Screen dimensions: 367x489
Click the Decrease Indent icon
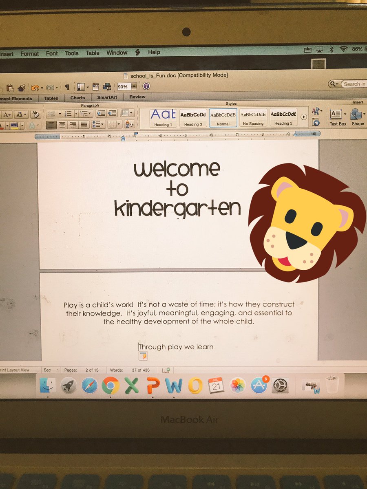[101, 113]
